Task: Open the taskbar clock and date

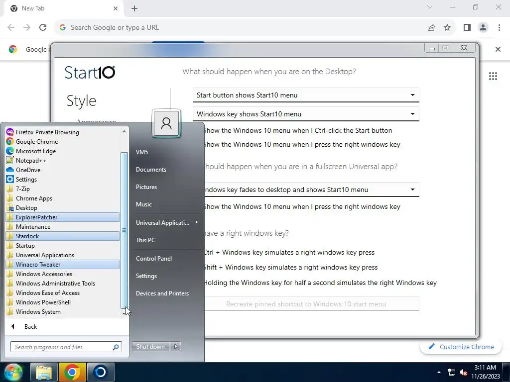Action: tap(485, 372)
